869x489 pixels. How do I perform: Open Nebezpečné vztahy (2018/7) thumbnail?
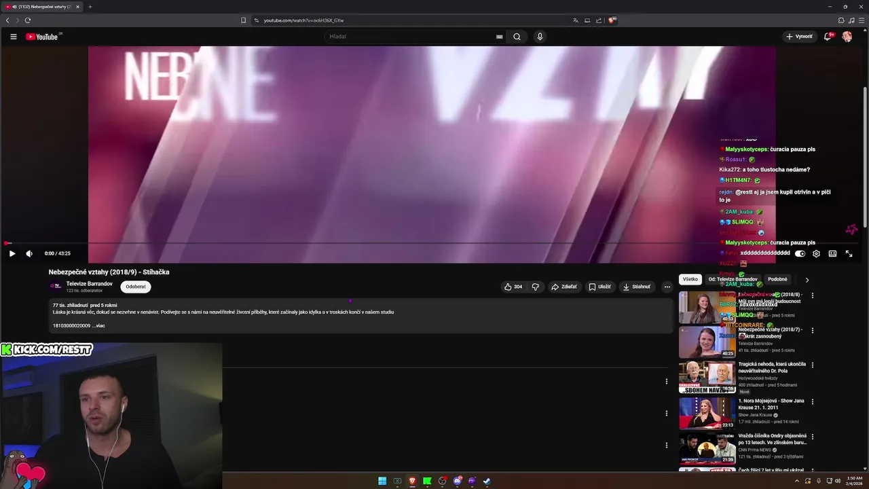coord(707,342)
